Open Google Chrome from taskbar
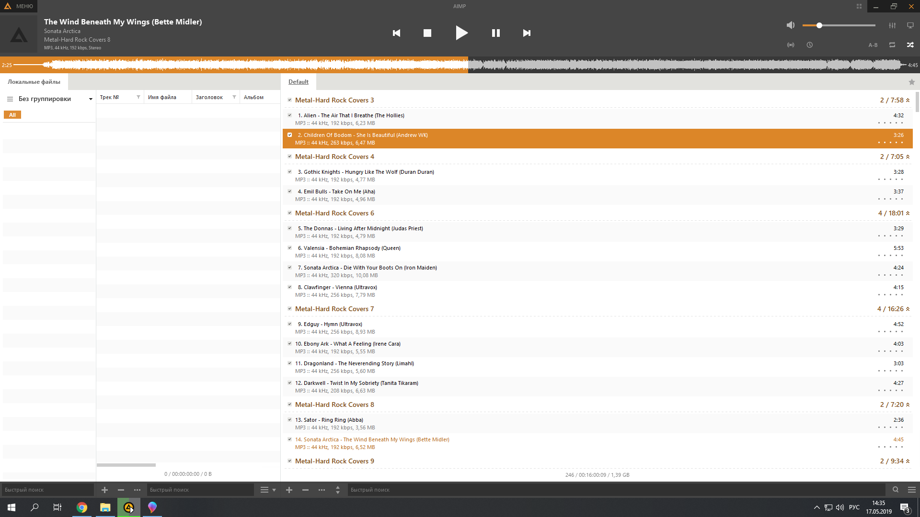 pos(82,507)
